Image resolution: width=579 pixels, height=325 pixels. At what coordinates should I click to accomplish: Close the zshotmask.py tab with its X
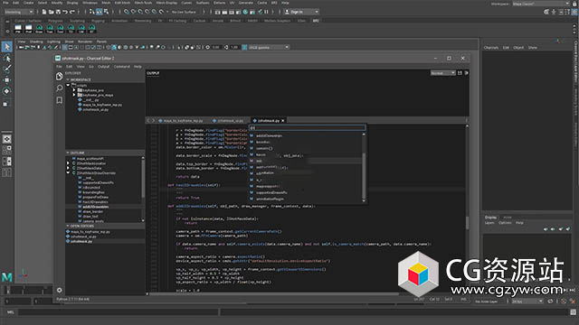coord(283,120)
